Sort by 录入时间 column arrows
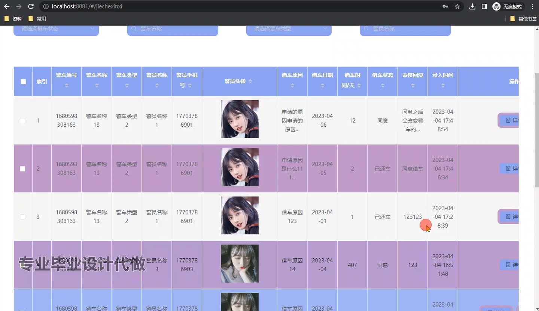 pos(443,86)
